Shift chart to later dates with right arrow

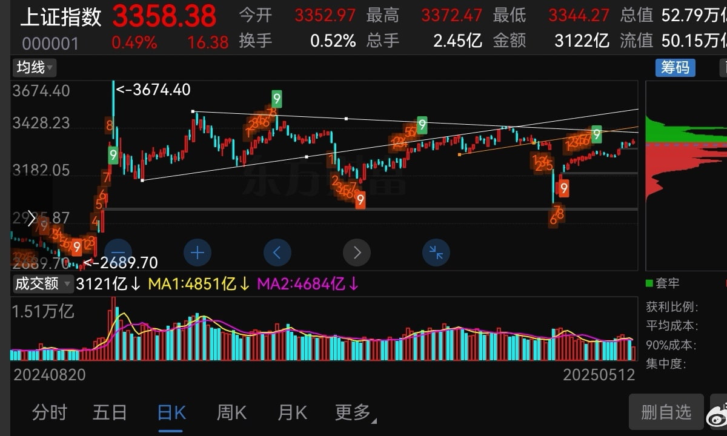coord(357,252)
